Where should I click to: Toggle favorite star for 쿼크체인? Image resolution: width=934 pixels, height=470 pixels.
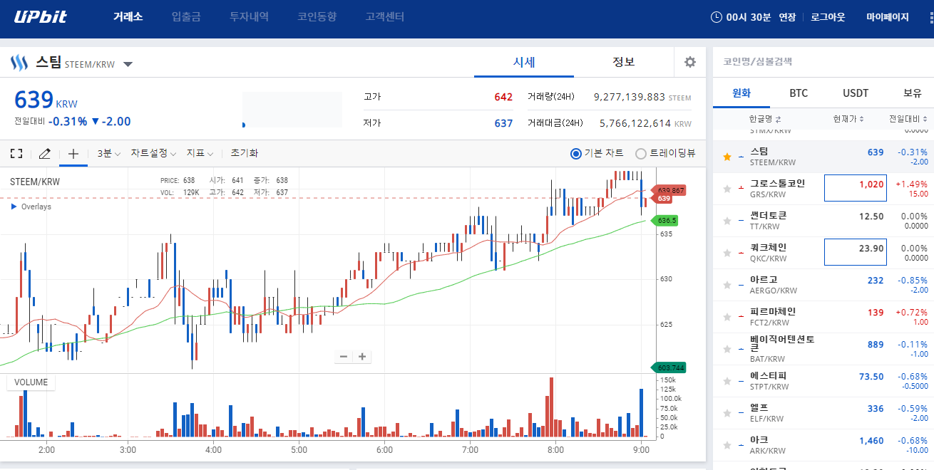(x=727, y=253)
